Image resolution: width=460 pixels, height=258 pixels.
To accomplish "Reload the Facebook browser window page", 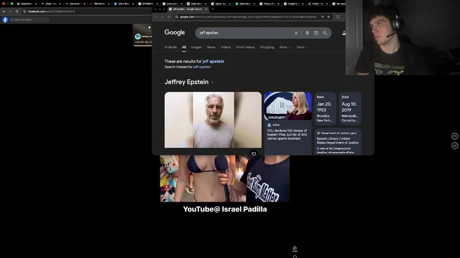I will (17, 11).
